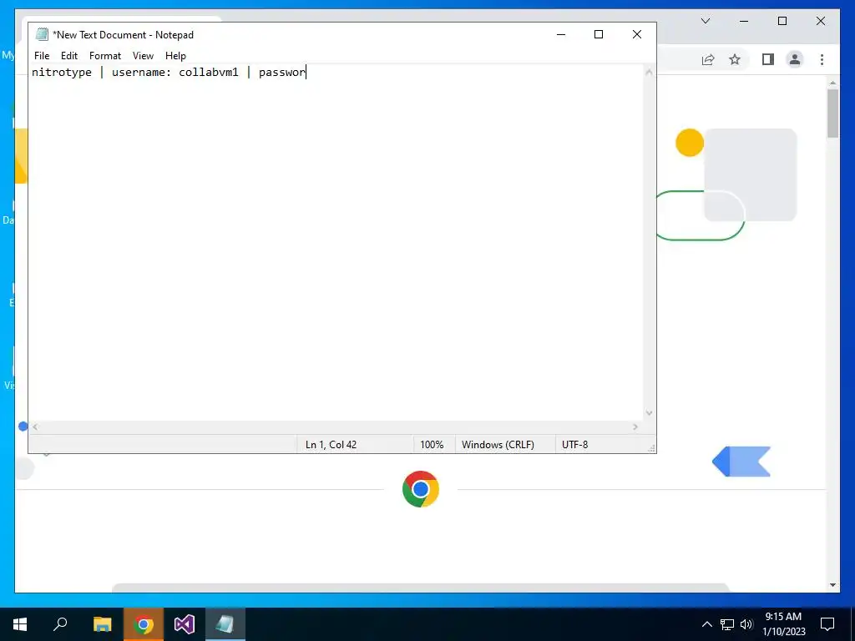The width and height of the screenshot is (855, 641).
Task: Open the Chrome profile avatar
Action: coord(795,59)
